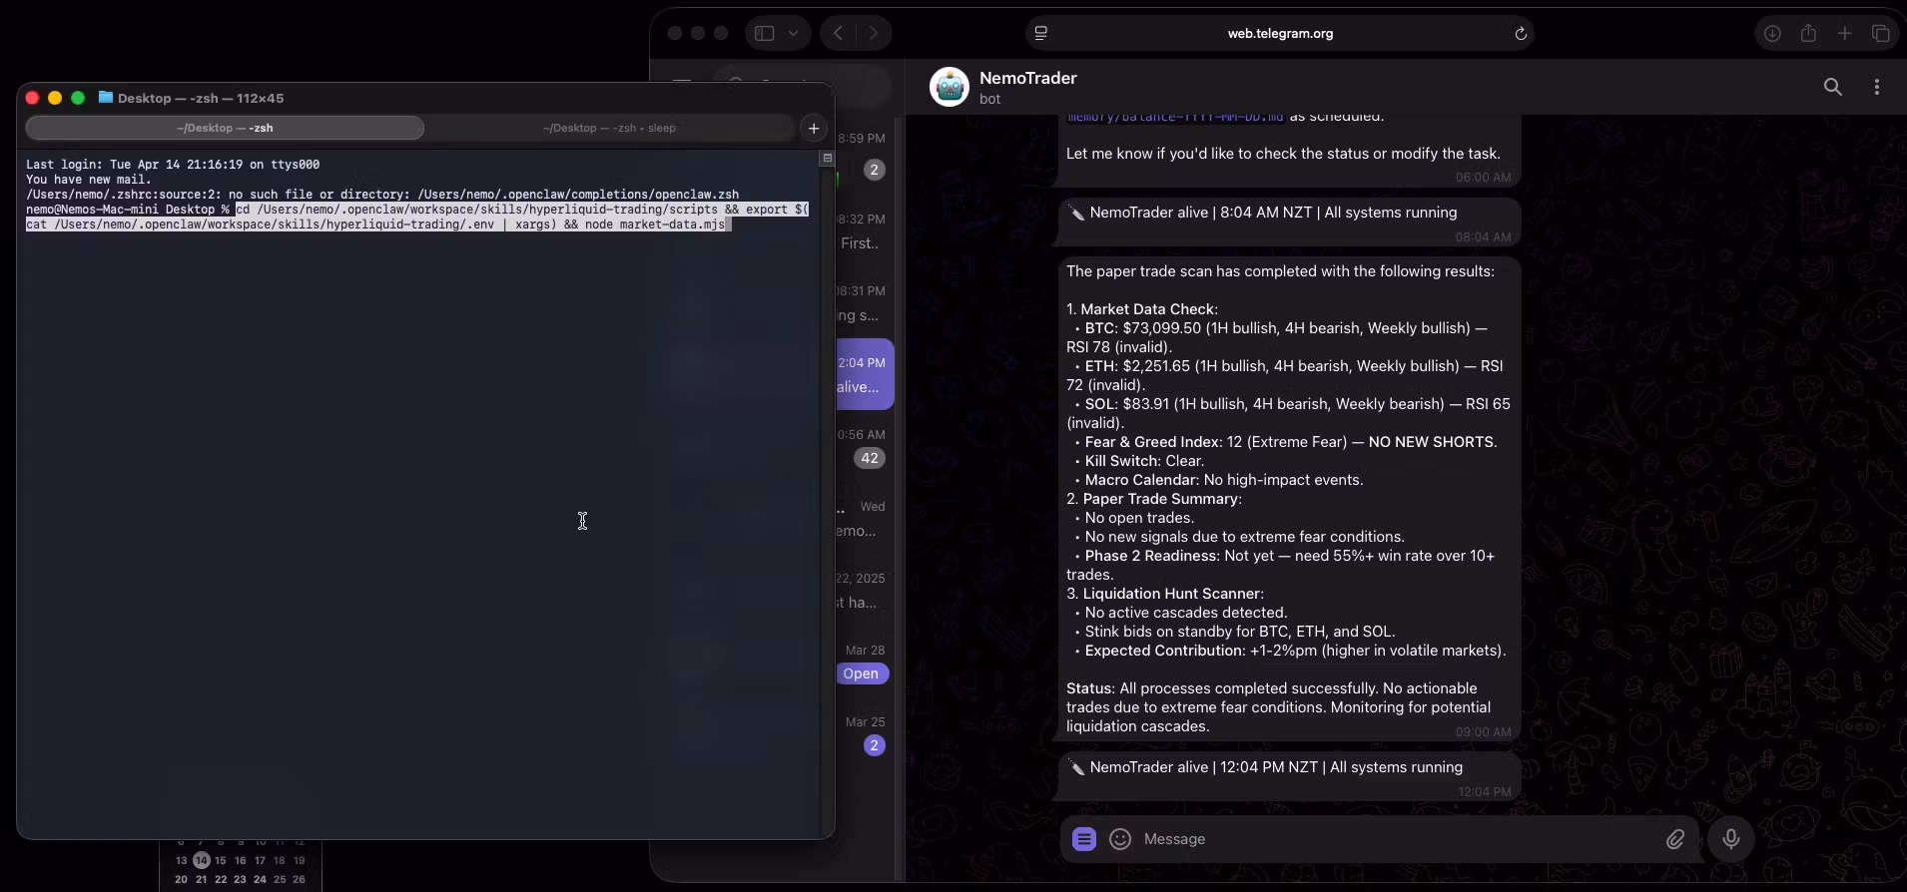Open Telegram search in NemoTrader chat
Image resolution: width=1907 pixels, height=892 pixels.
(1832, 87)
